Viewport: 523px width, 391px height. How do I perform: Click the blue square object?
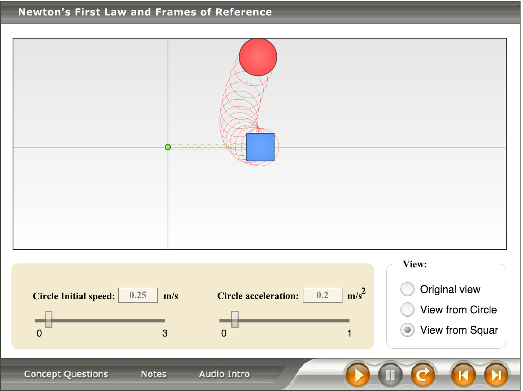click(260, 147)
